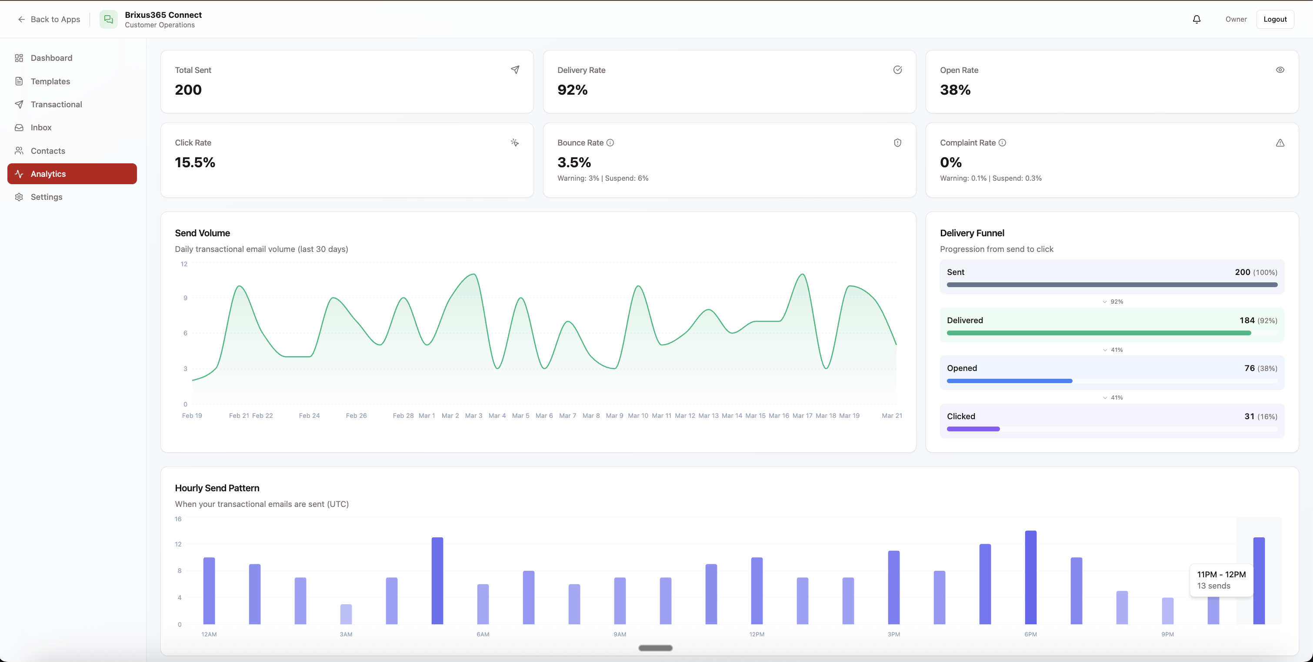Click the 41% chevron between Opened and Clicked
Viewport: 1313px width, 662px height.
pyautogui.click(x=1105, y=398)
